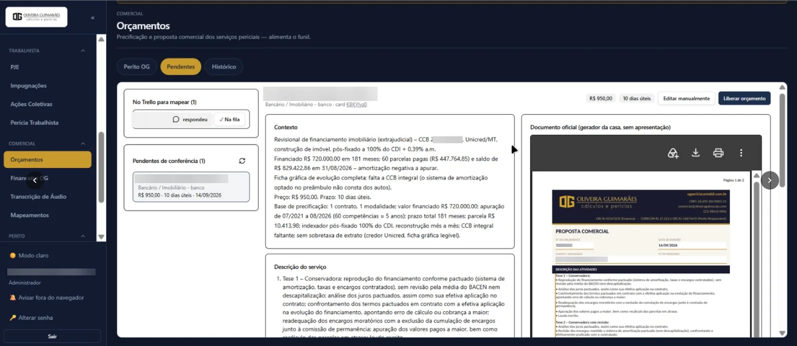Select Orçamentos in sidebar
797x346 pixels.
pos(47,160)
